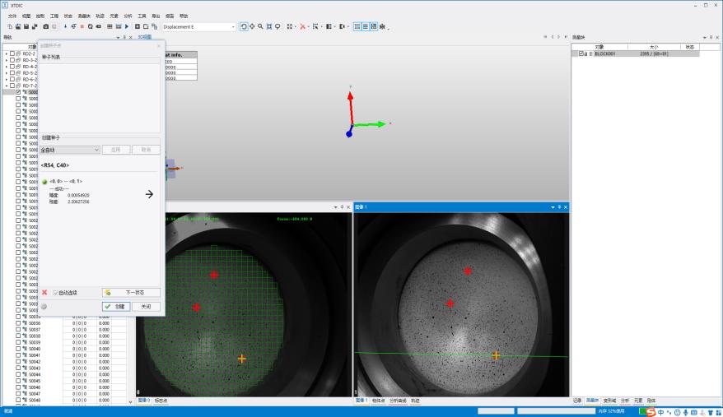Click the pan move arrows icon
The width and height of the screenshot is (723, 417).
[x=252, y=26]
